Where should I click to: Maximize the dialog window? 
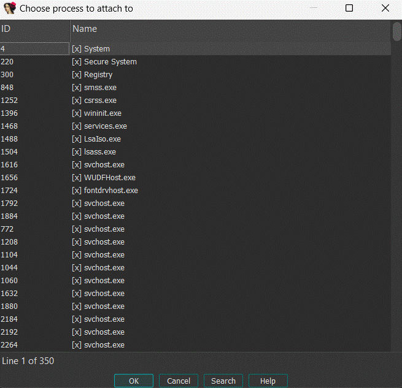pyautogui.click(x=349, y=9)
